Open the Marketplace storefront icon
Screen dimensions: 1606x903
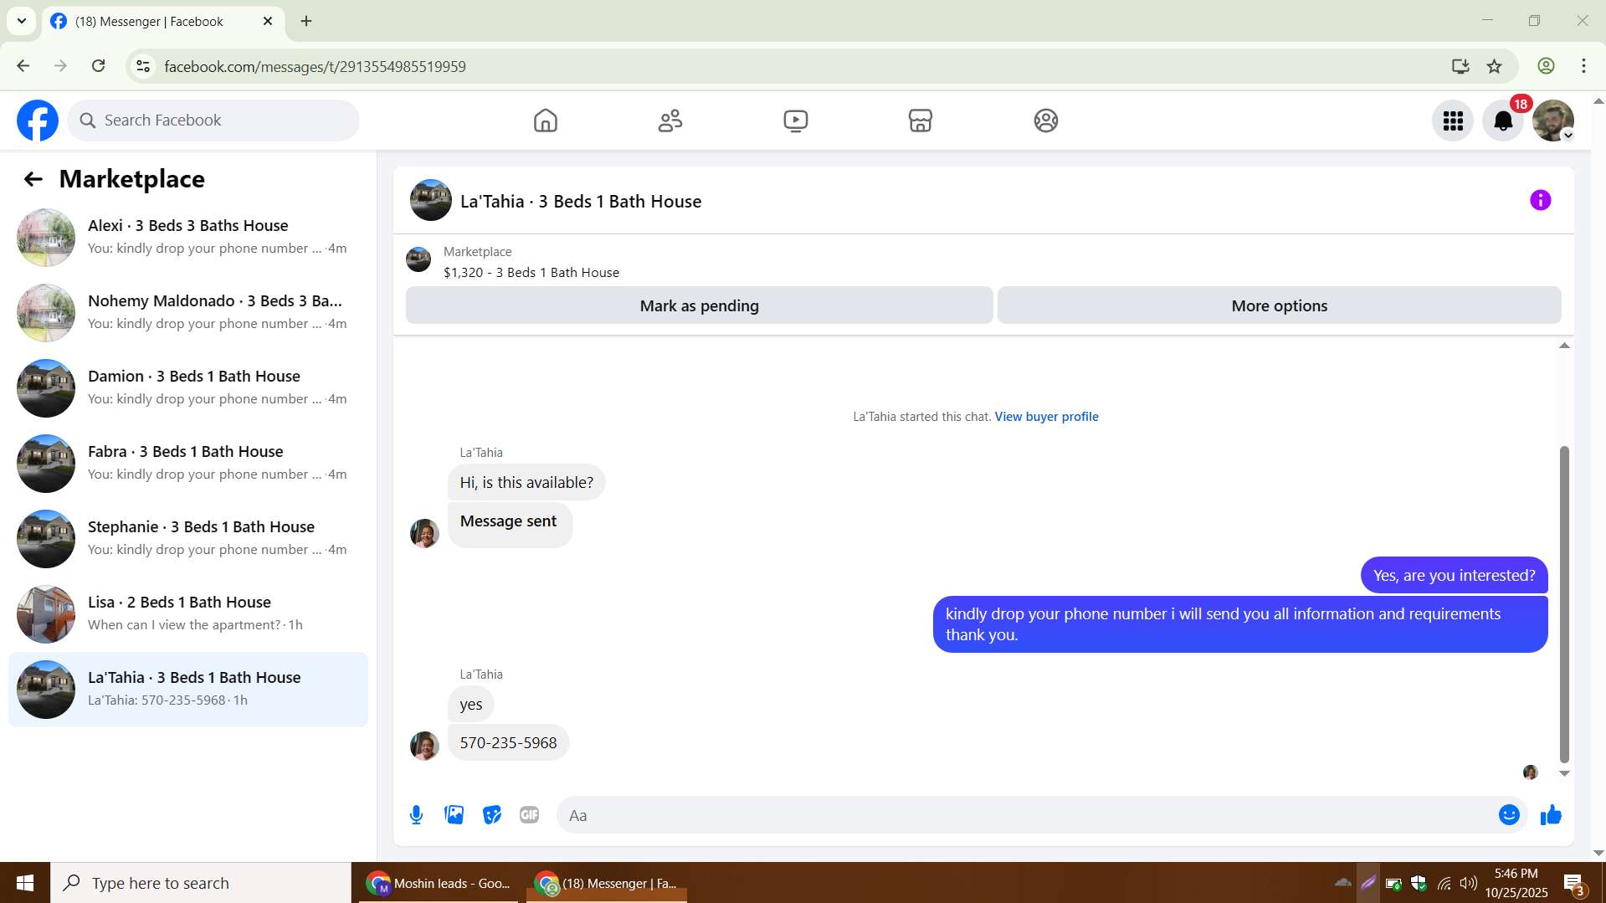click(921, 121)
